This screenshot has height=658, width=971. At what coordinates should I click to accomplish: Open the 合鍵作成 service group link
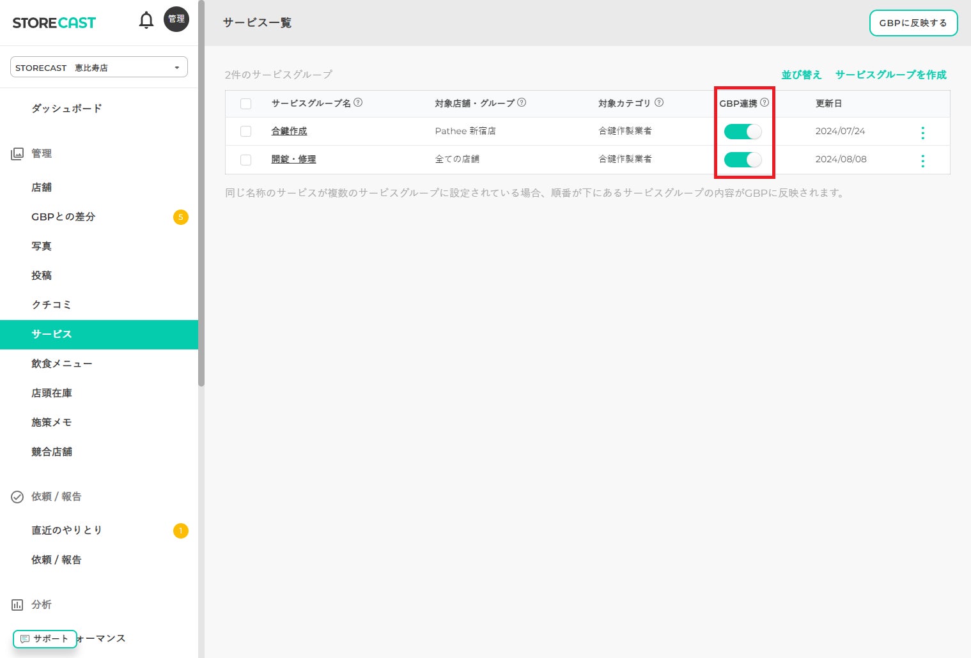pos(289,131)
